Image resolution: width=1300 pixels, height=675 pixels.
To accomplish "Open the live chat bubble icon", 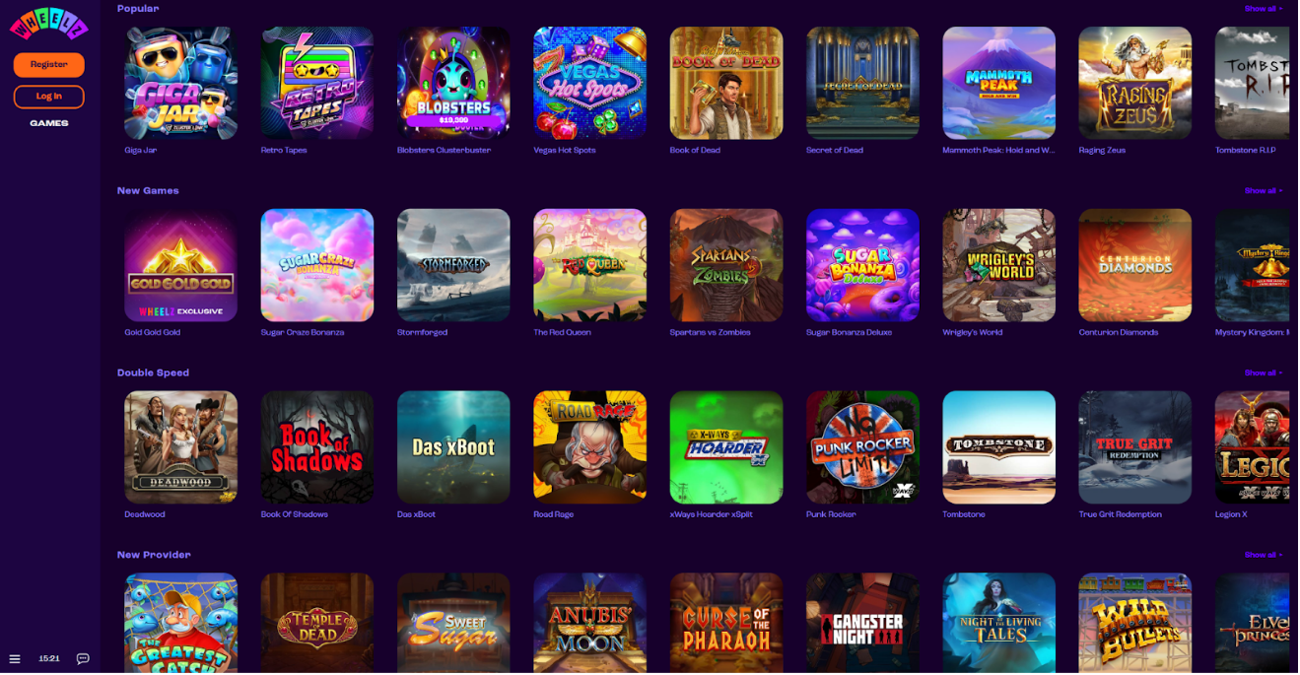I will [x=83, y=659].
